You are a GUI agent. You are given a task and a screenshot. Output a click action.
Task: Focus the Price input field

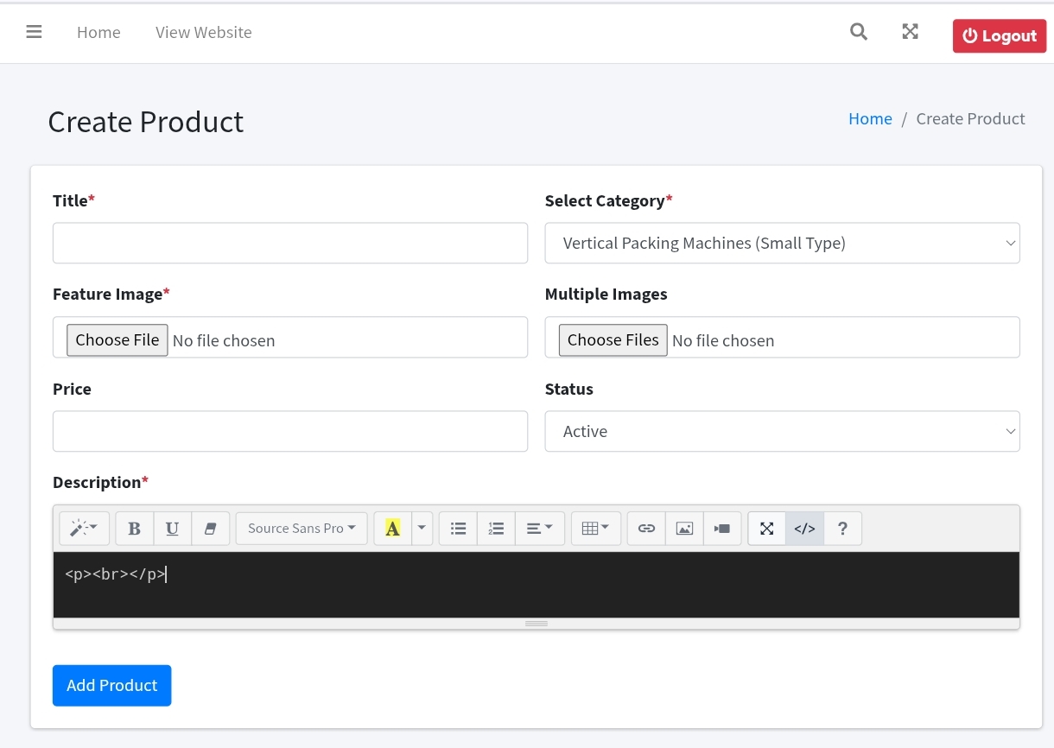coord(290,432)
